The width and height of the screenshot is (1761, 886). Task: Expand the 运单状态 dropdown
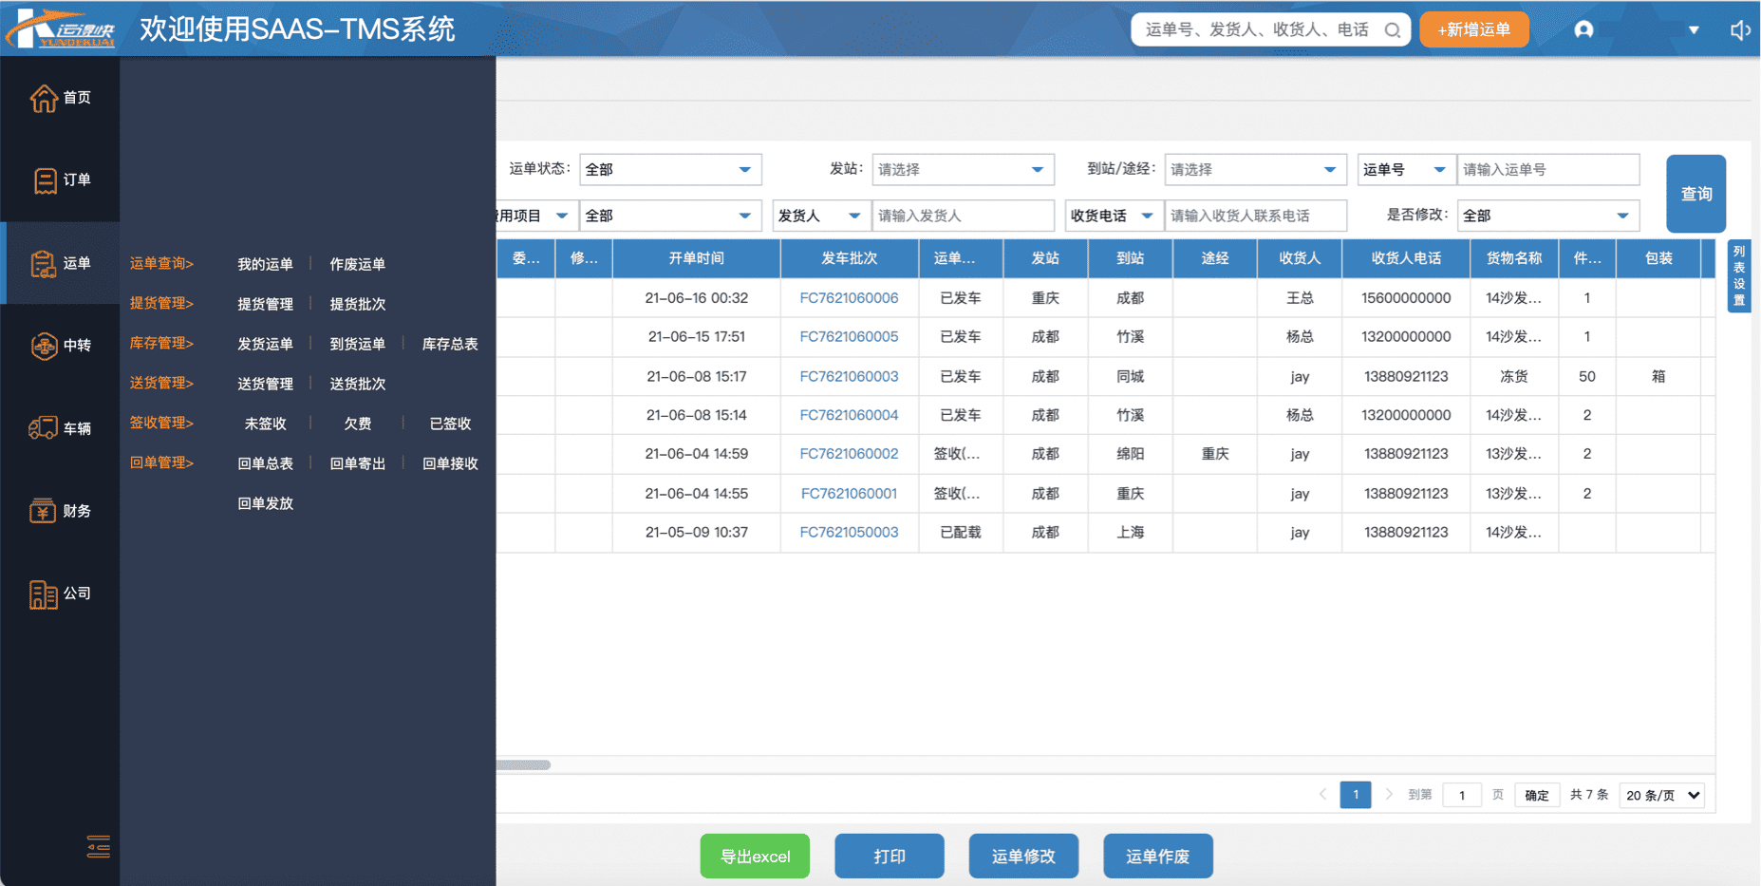pos(669,170)
